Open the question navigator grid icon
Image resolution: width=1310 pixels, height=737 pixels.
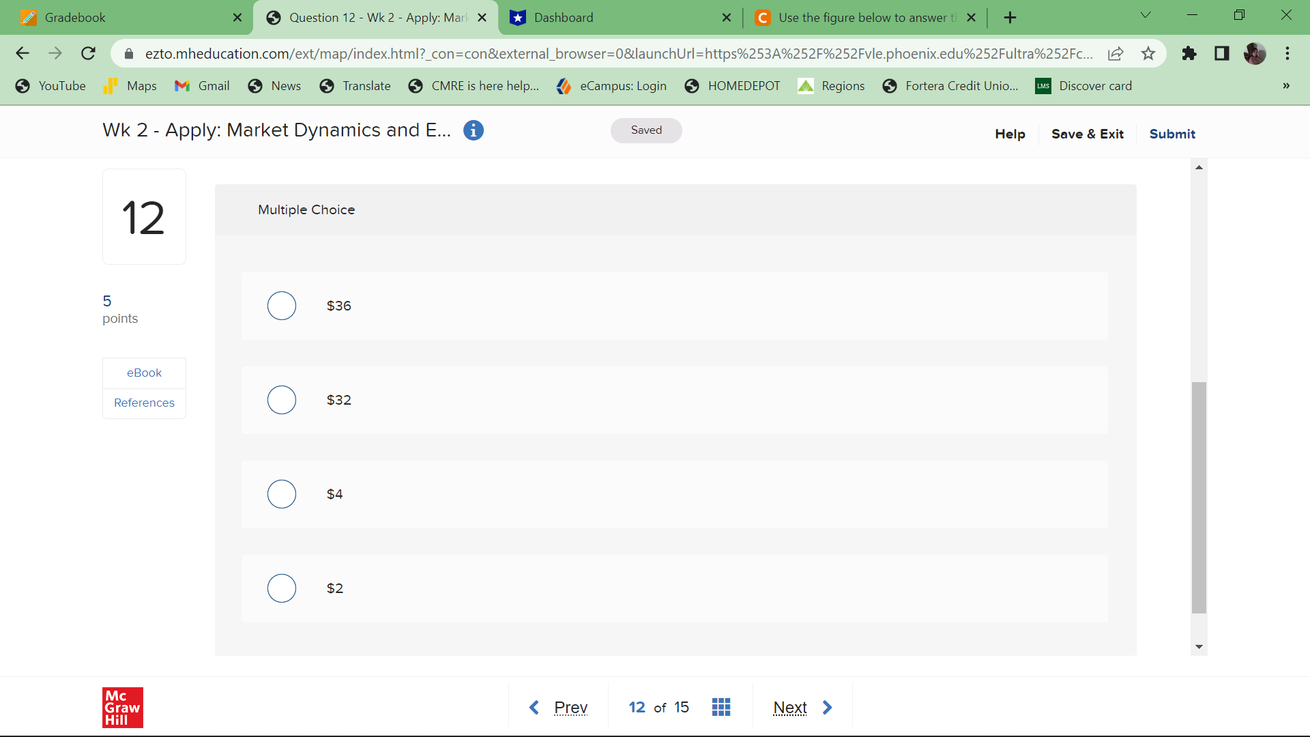[721, 707]
